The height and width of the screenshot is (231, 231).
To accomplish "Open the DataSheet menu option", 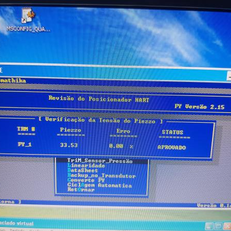I will click(x=83, y=170).
